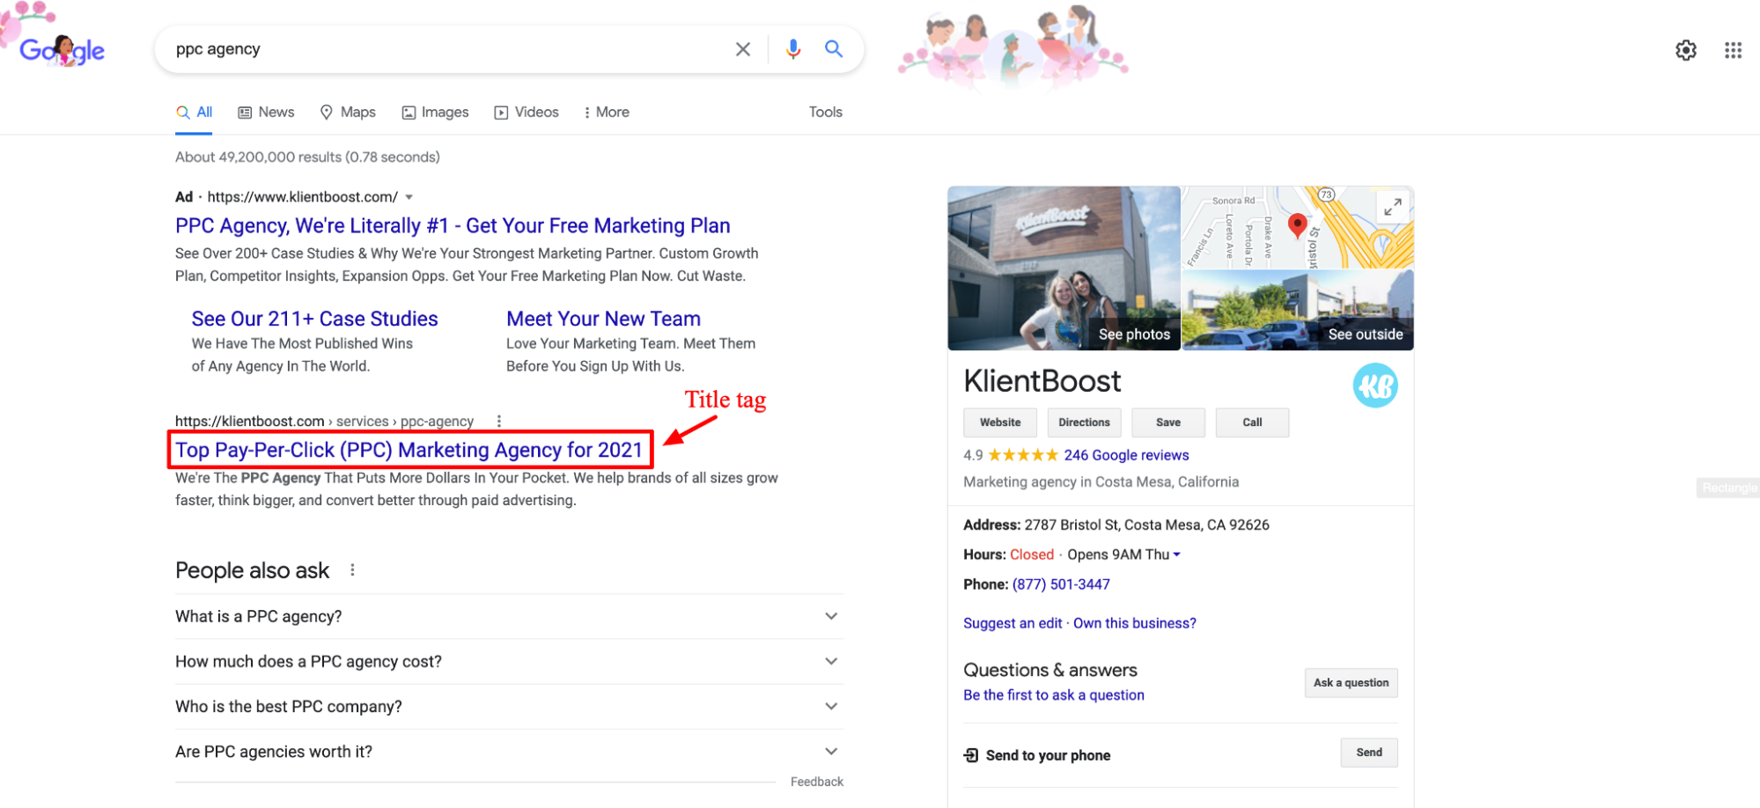Expand 'What is a PPC agency?' question
The width and height of the screenshot is (1760, 808).
(x=509, y=616)
